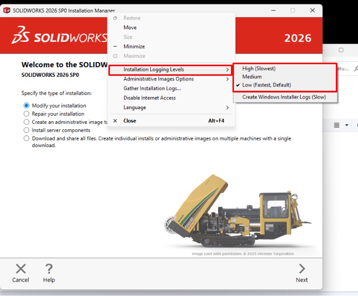358x296 pixels.
Task: Maximize the background window
Action: point(341,50)
